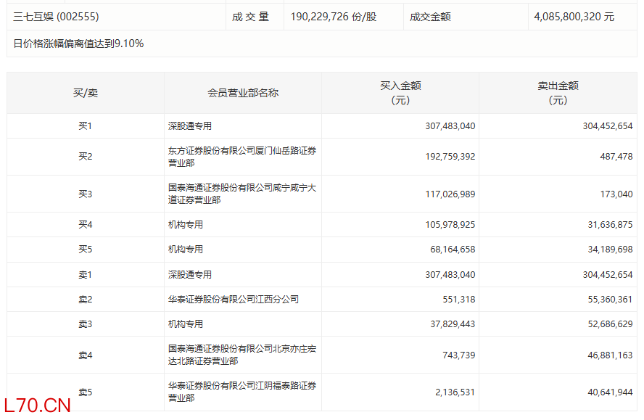Open 国泰海通北京亦庄宏达北路 branch name
Screen dimensions: 644x420
241,355
